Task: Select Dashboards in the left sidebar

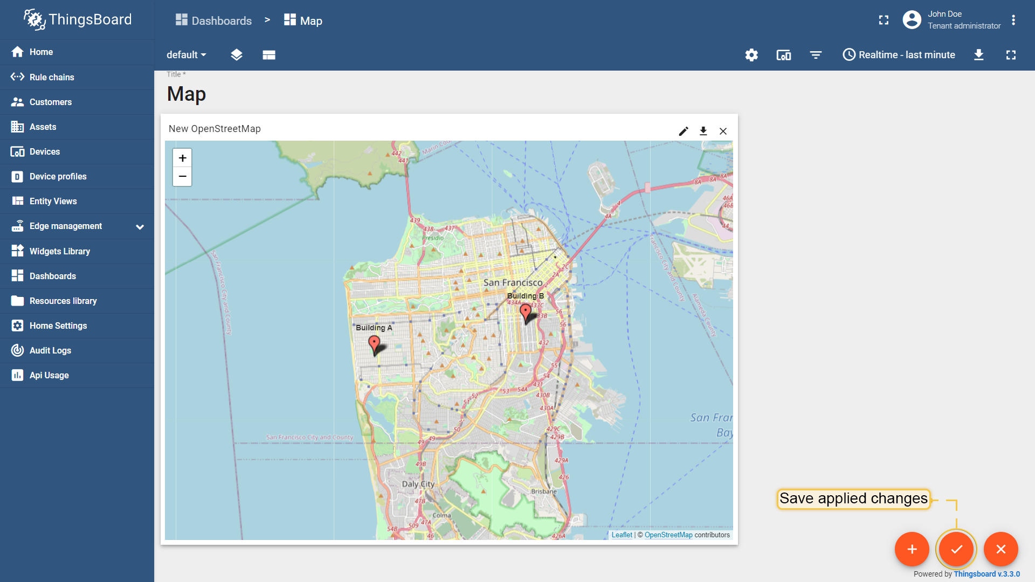Action: [x=77, y=276]
